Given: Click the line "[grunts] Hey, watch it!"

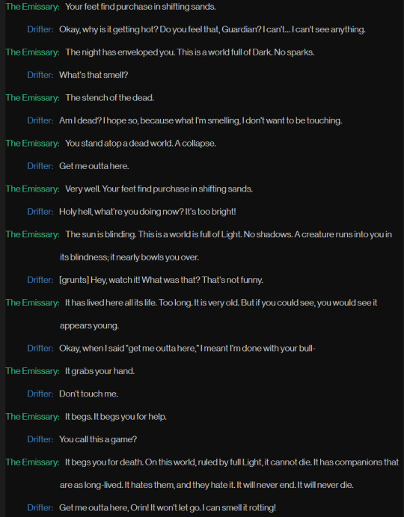Looking at the screenshot, I should click(x=162, y=280).
